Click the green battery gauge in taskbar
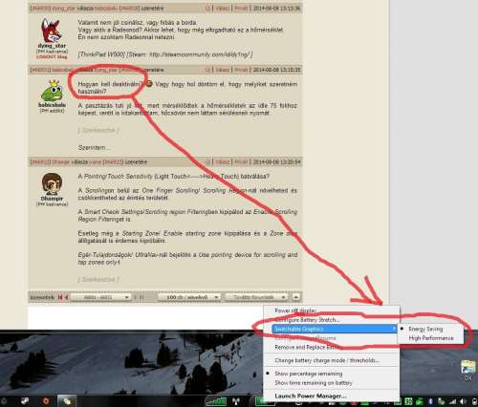 click(x=264, y=401)
